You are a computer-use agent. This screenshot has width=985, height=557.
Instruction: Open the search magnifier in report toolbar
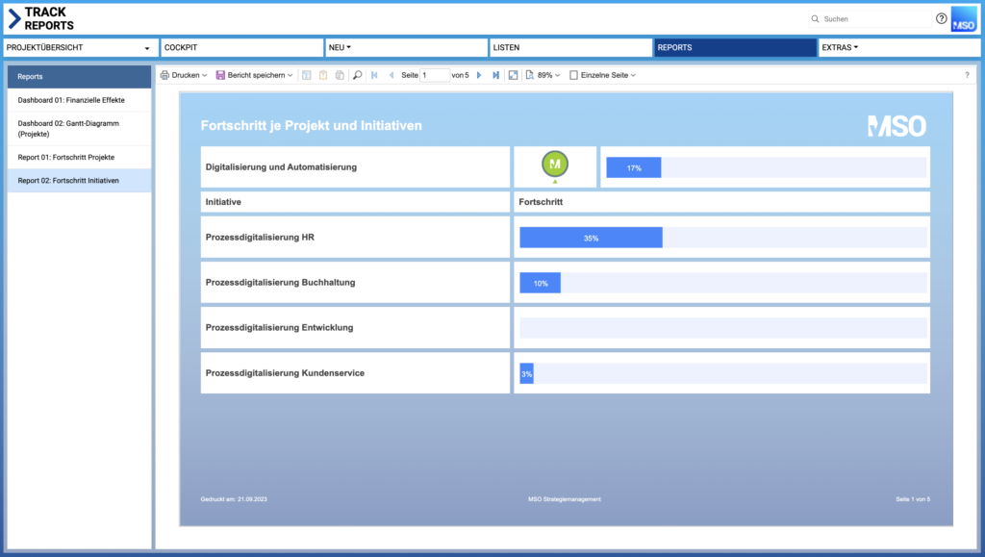[357, 75]
